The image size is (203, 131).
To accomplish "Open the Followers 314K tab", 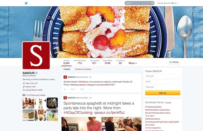I will (x=108, y=62).
